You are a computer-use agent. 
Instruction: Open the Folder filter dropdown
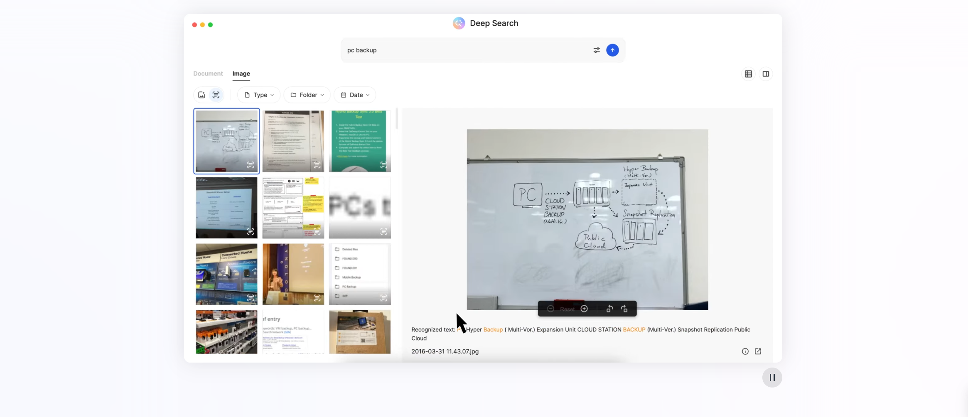[307, 95]
